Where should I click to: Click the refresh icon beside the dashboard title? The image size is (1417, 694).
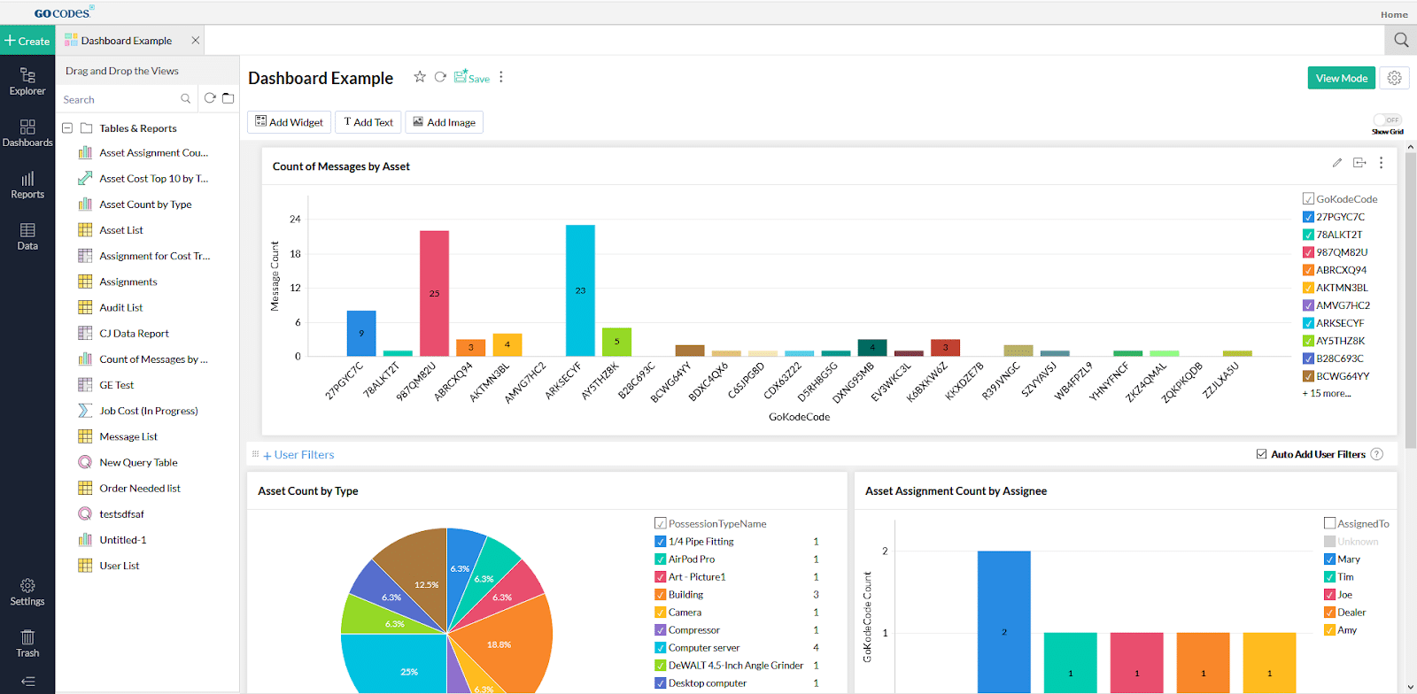click(440, 77)
